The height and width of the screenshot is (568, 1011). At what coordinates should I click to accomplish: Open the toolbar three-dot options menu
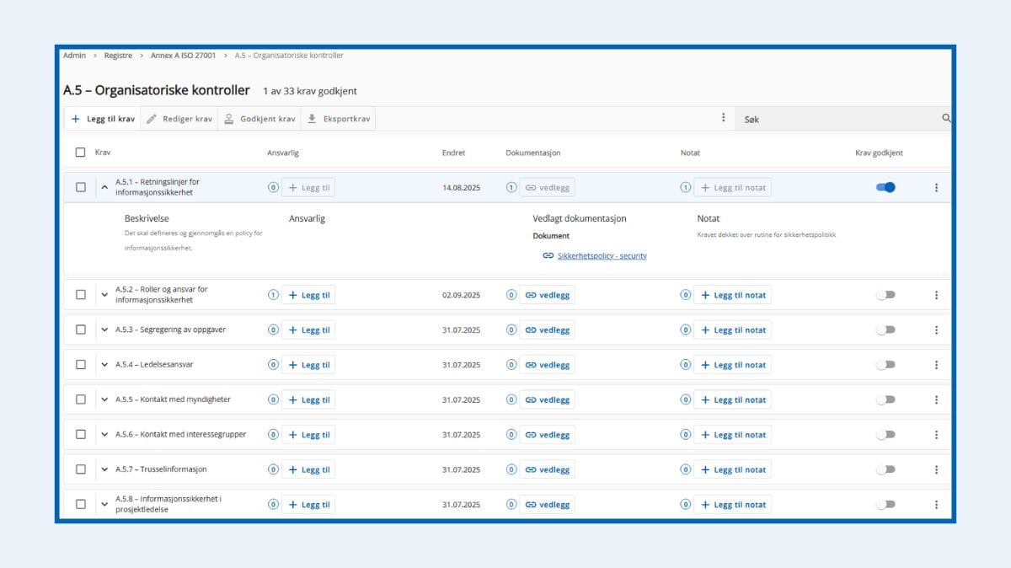723,118
